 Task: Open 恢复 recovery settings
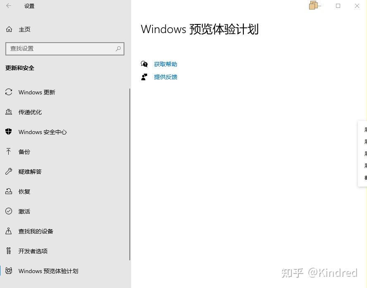pos(24,192)
